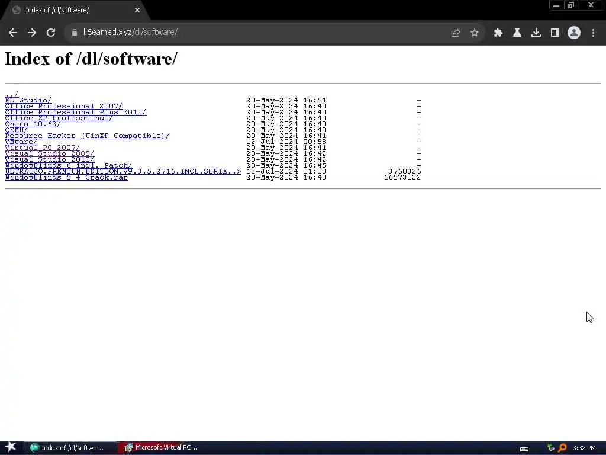Image resolution: width=606 pixels, height=455 pixels.
Task: Click the date 12-Jul-2024 00:58
Action: point(286,142)
